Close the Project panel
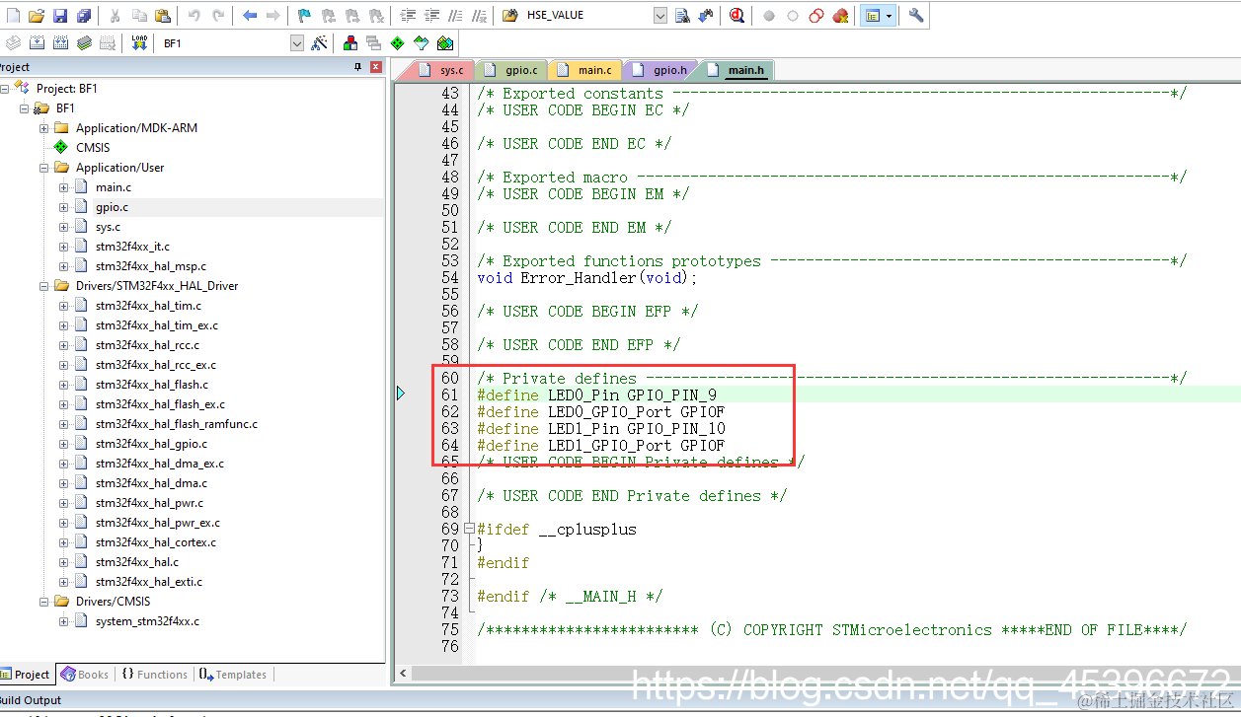The image size is (1241, 717). pyautogui.click(x=376, y=67)
